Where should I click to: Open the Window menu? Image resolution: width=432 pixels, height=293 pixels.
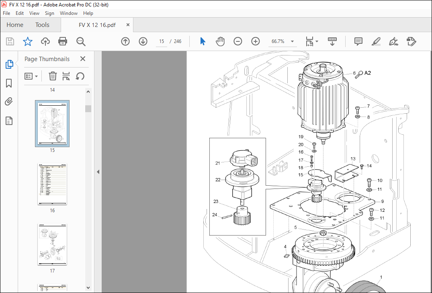tap(69, 13)
